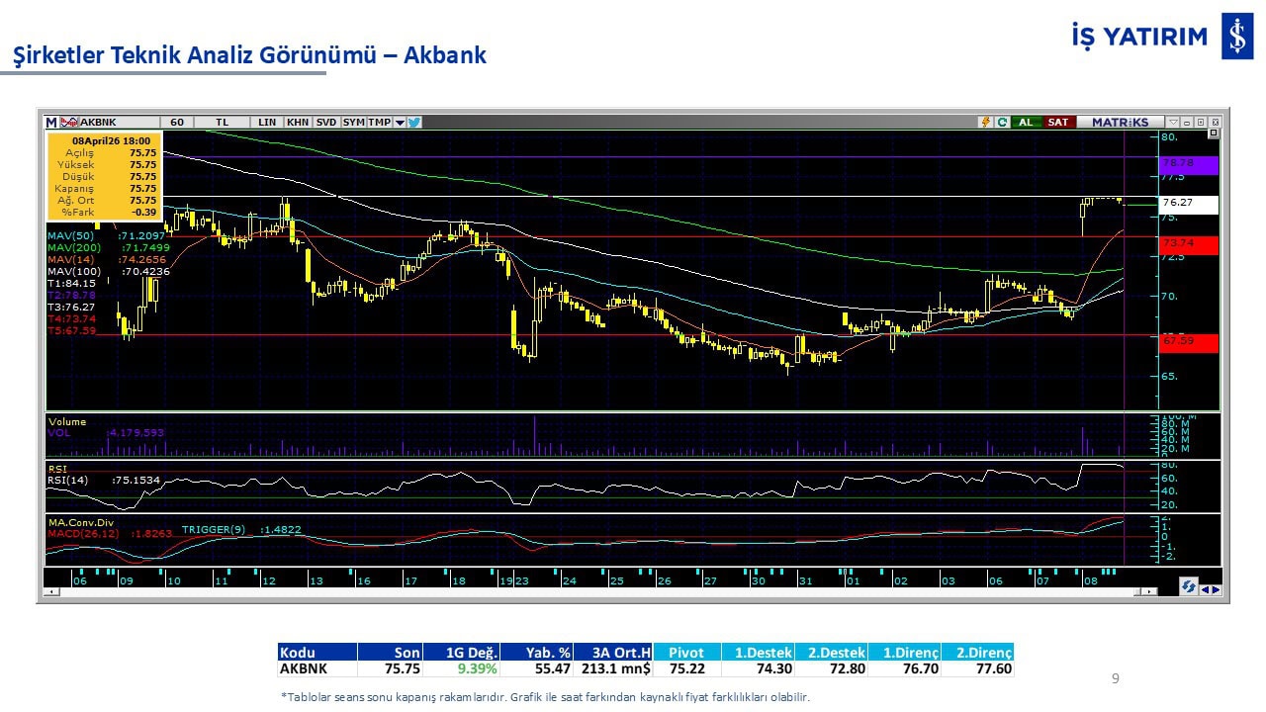
Task: Open the TMP template menu
Action: pos(380,123)
